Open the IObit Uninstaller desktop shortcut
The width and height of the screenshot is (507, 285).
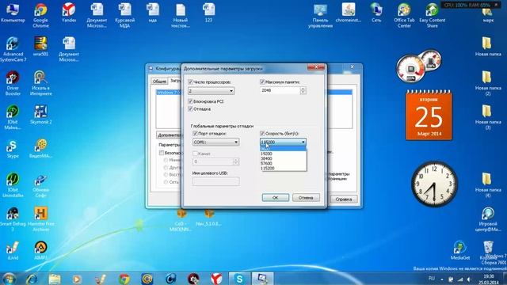pyautogui.click(x=13, y=184)
